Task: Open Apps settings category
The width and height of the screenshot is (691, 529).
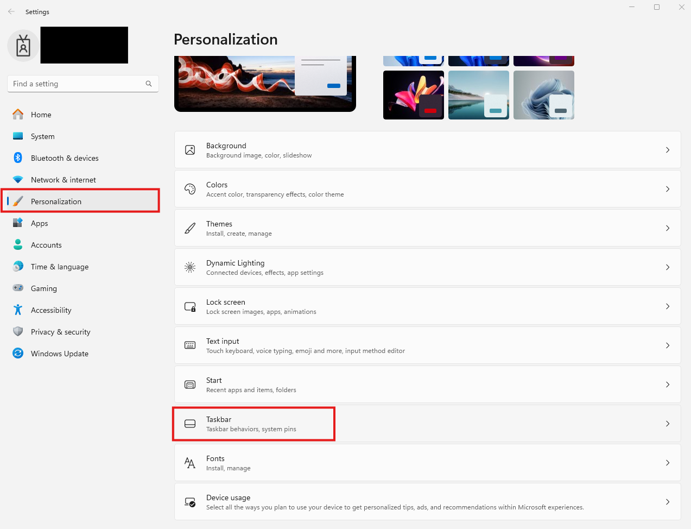Action: click(83, 223)
